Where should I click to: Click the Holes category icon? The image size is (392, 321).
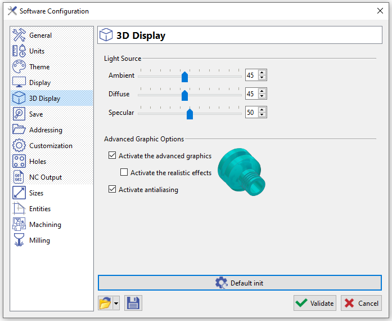click(19, 161)
